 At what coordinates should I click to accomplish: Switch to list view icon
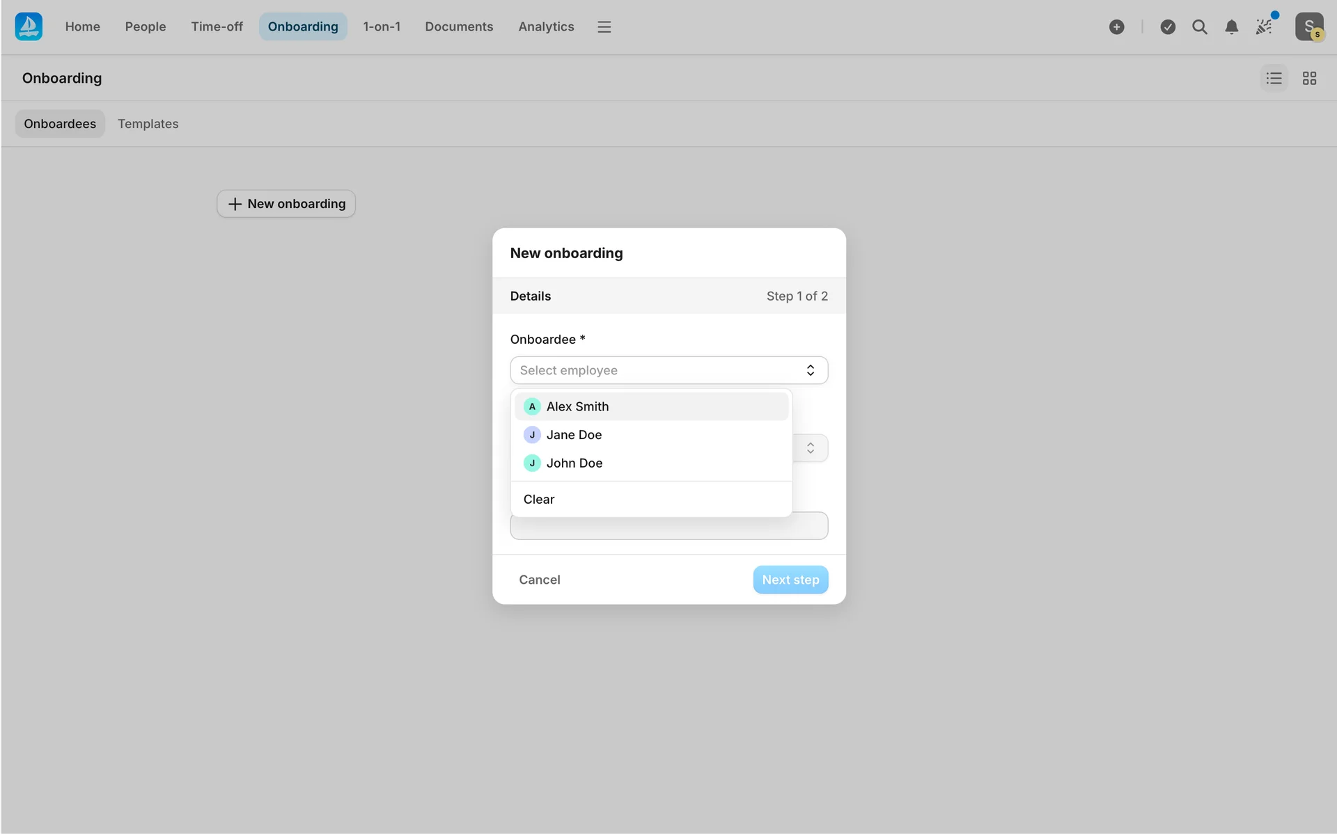click(x=1274, y=78)
